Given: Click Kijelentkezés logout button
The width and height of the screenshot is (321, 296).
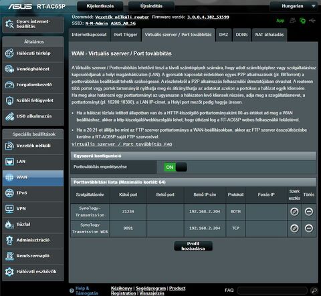Looking at the screenshot, I should (x=100, y=6).
